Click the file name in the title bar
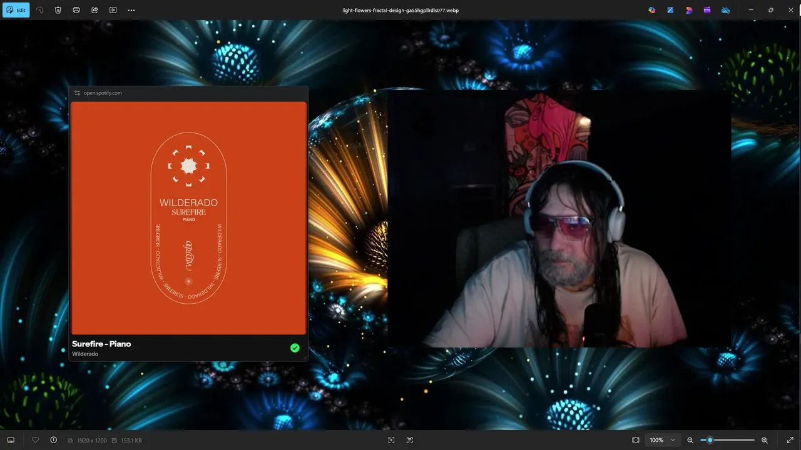Image resolution: width=801 pixels, height=450 pixels. click(x=400, y=10)
